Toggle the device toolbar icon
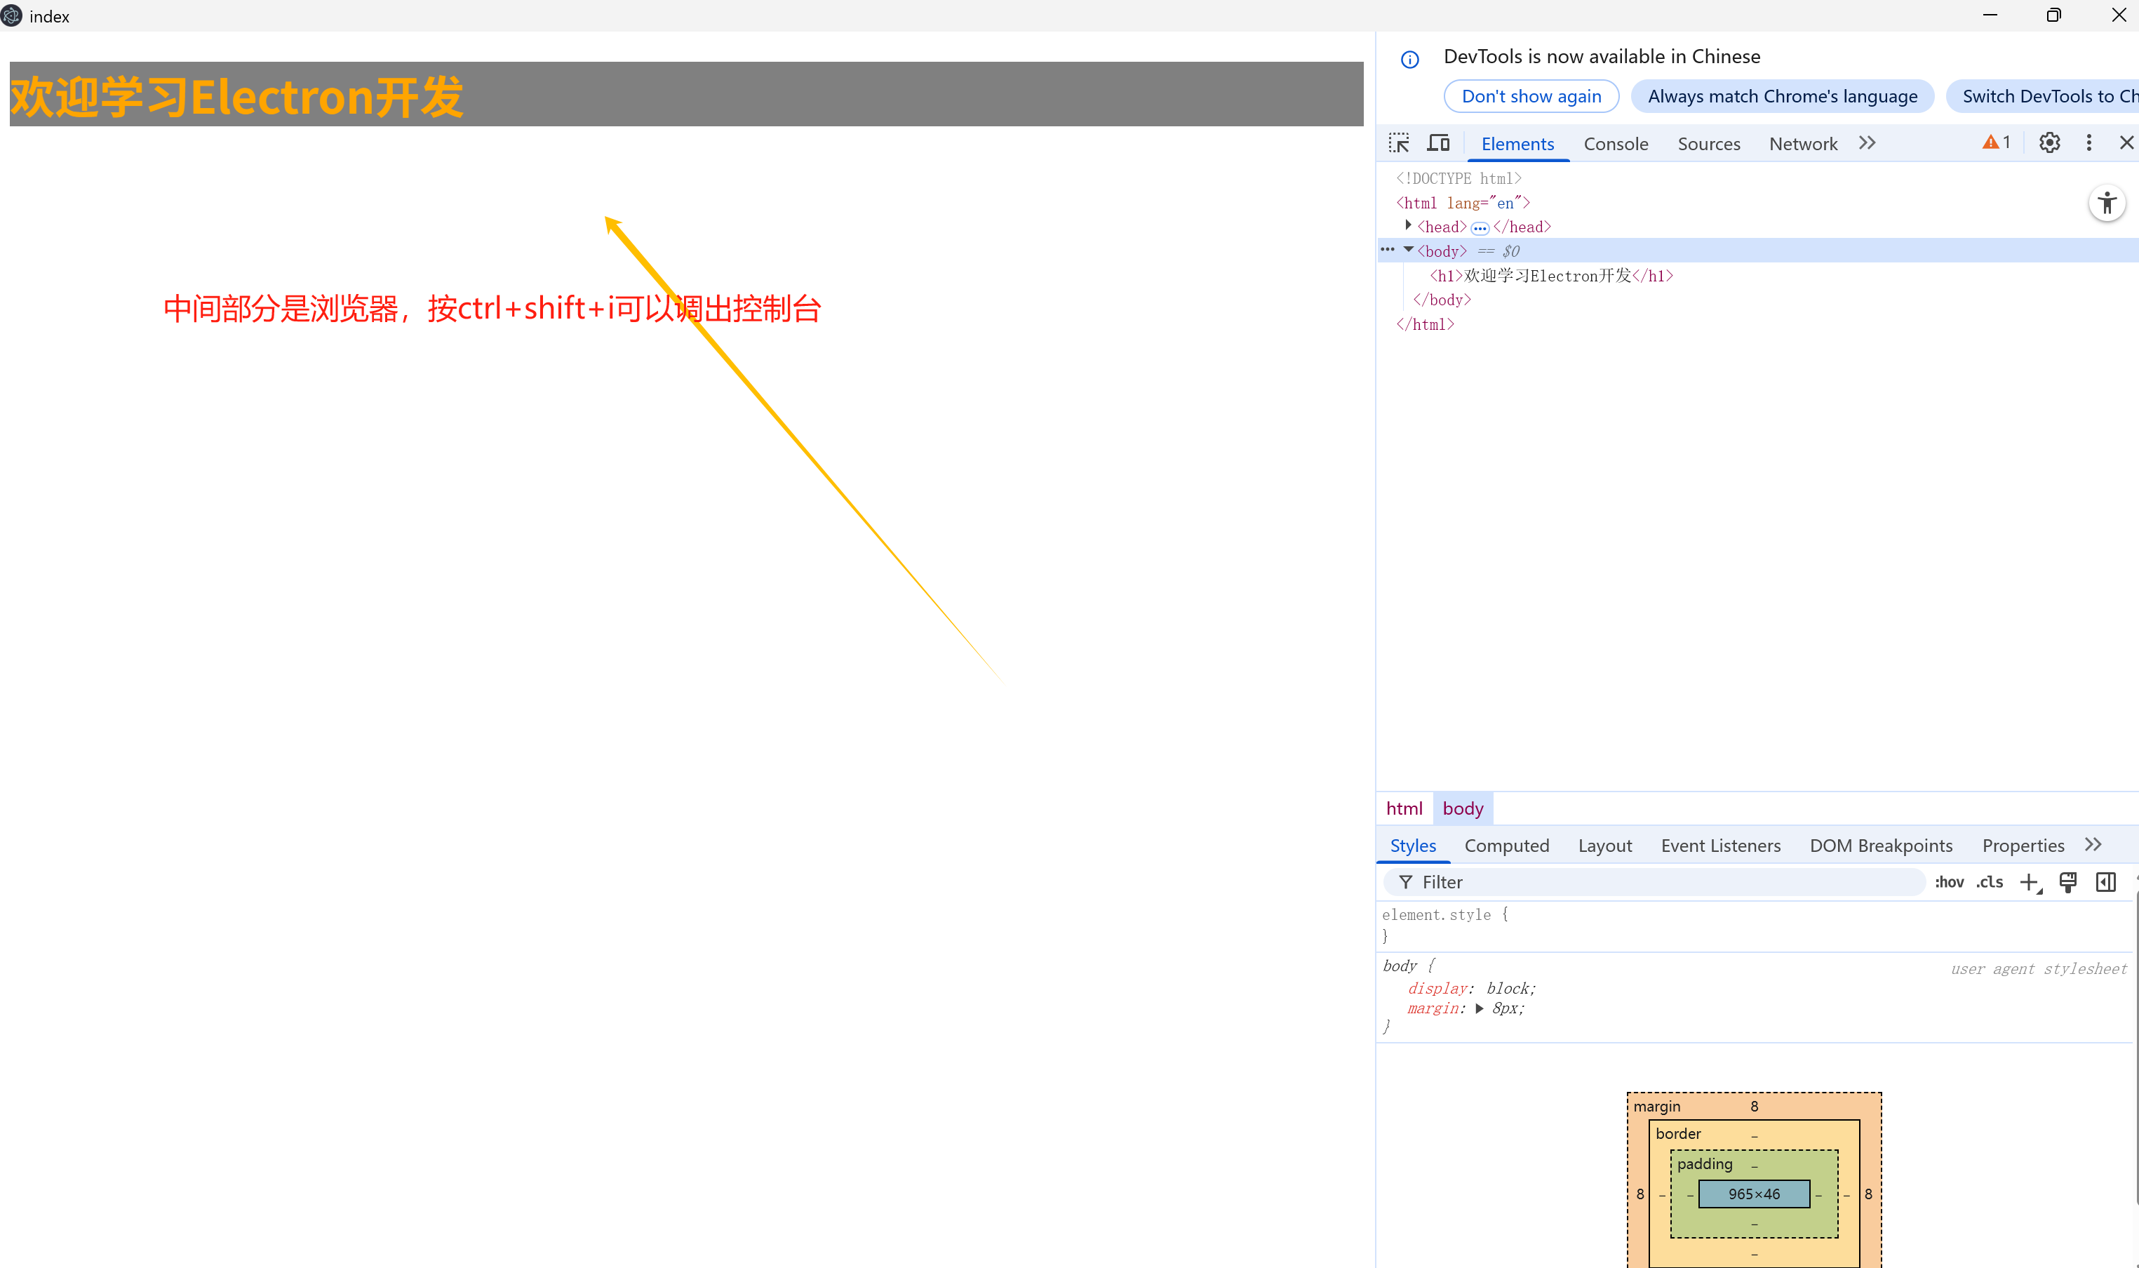The image size is (2139, 1268). click(x=1439, y=142)
